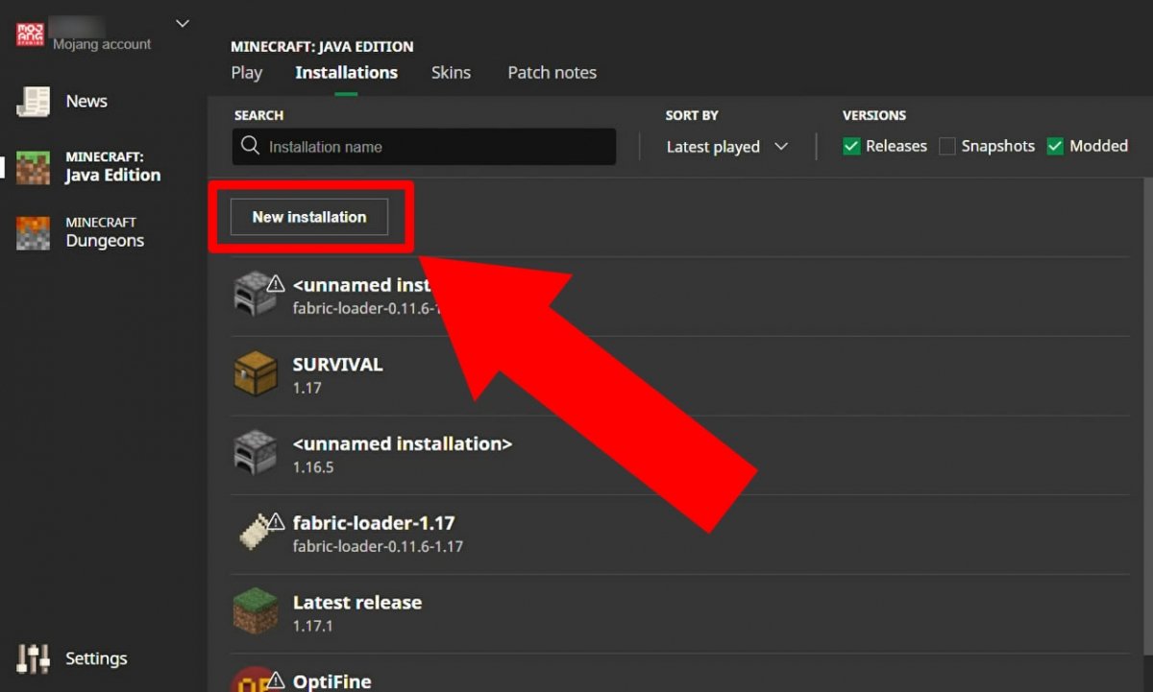Viewport: 1153px width, 692px height.
Task: Select the Latest release installation
Action: [681, 614]
